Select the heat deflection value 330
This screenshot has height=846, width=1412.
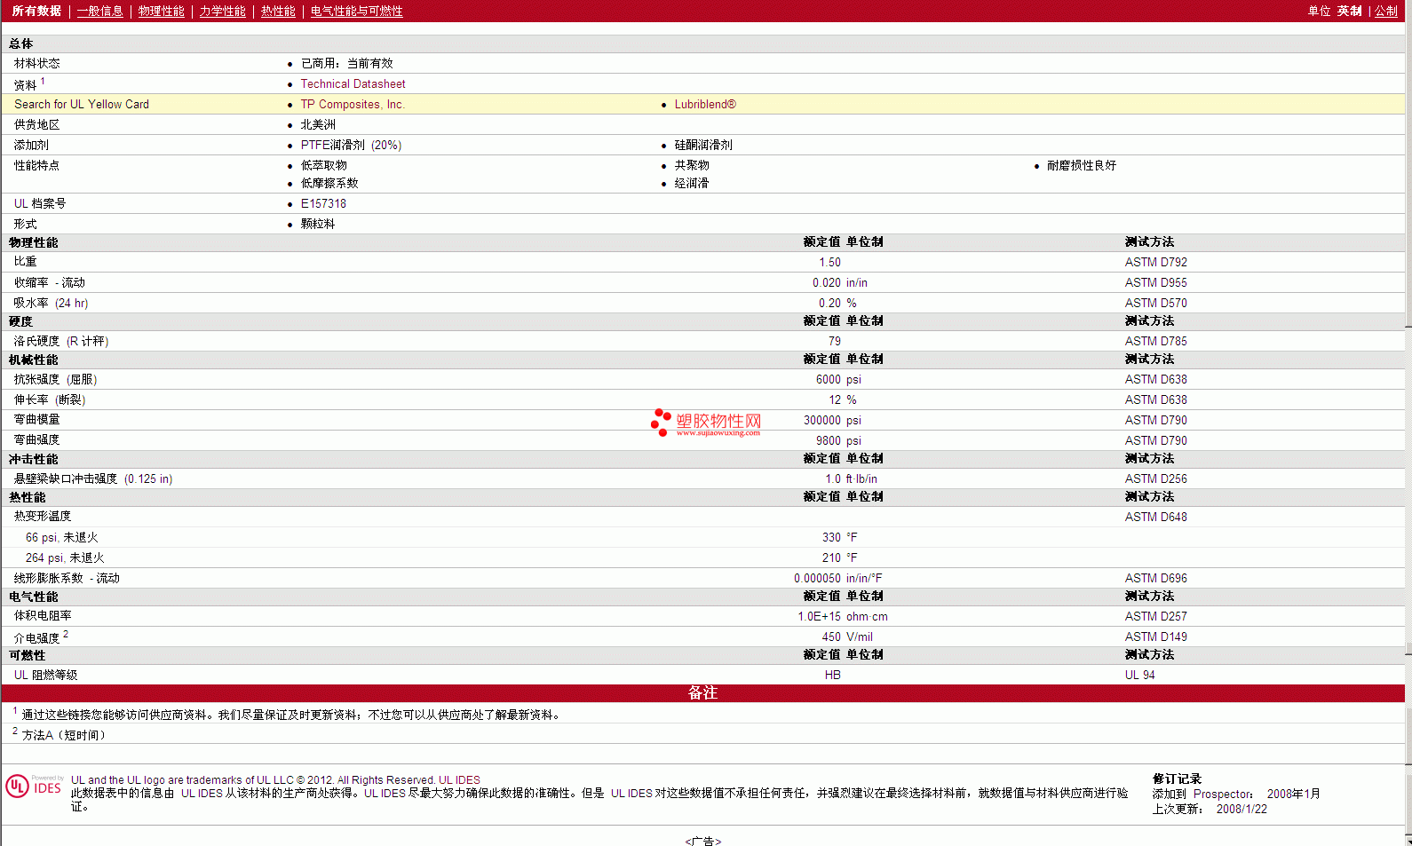click(x=832, y=538)
